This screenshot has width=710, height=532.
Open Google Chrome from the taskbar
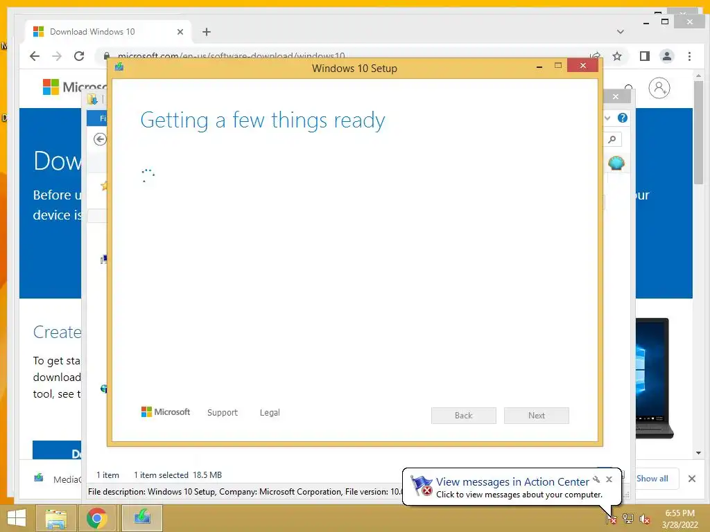(x=96, y=518)
